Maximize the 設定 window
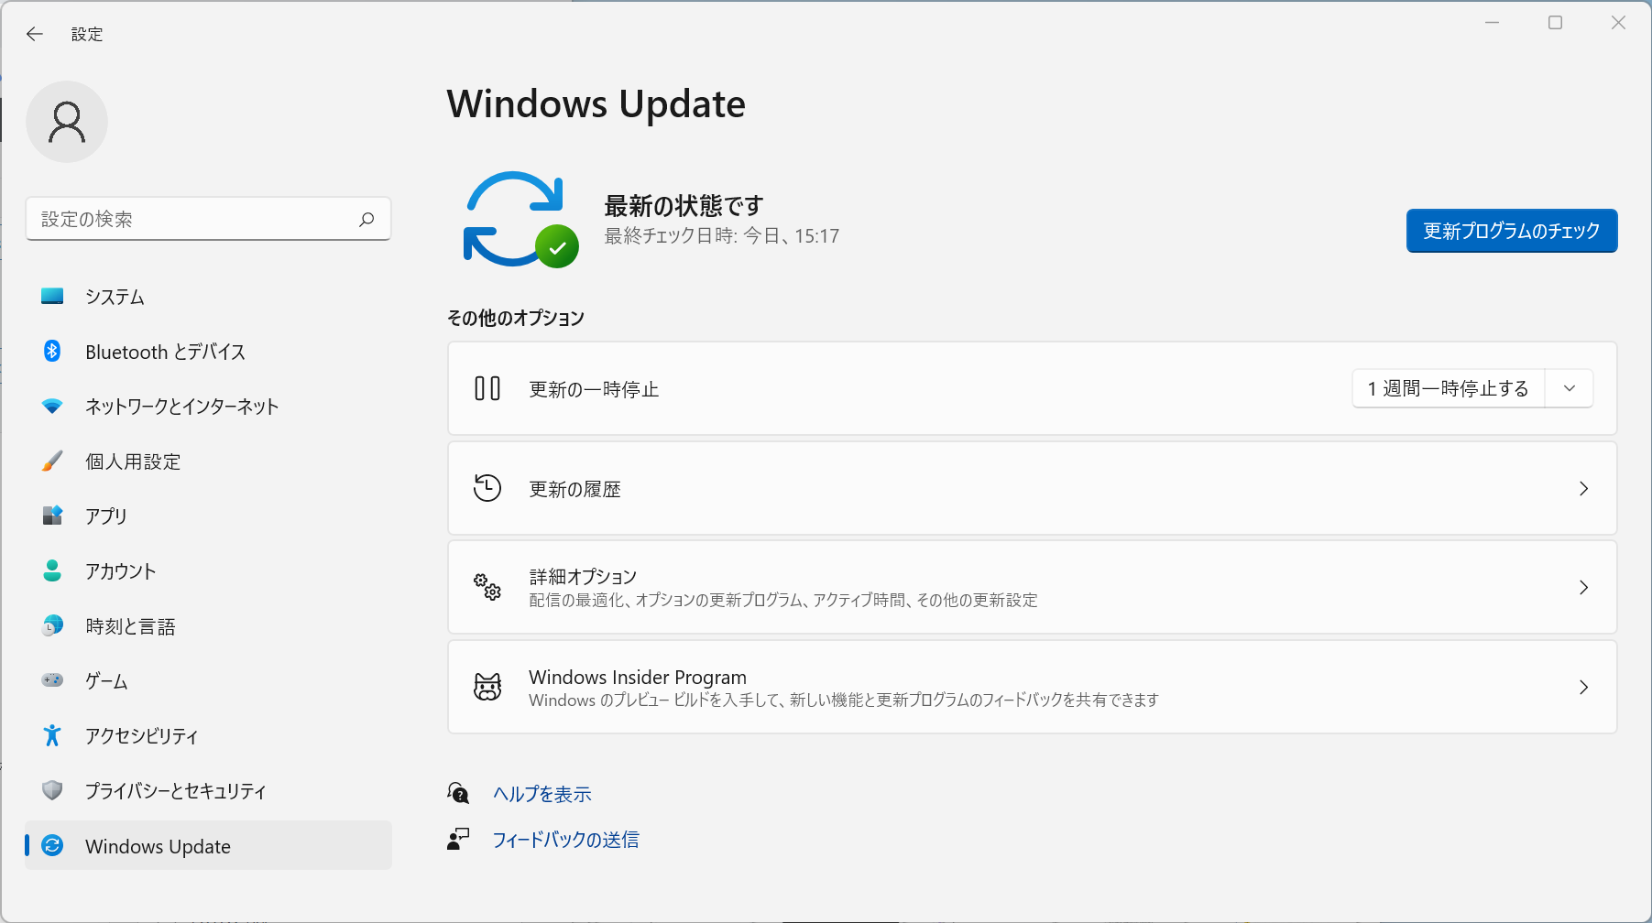 pos(1555,23)
